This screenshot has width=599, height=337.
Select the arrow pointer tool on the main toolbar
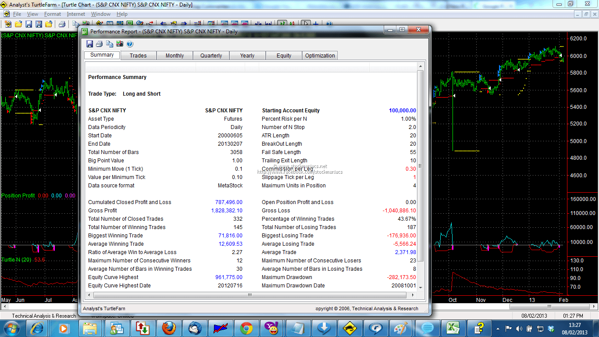[x=306, y=24]
